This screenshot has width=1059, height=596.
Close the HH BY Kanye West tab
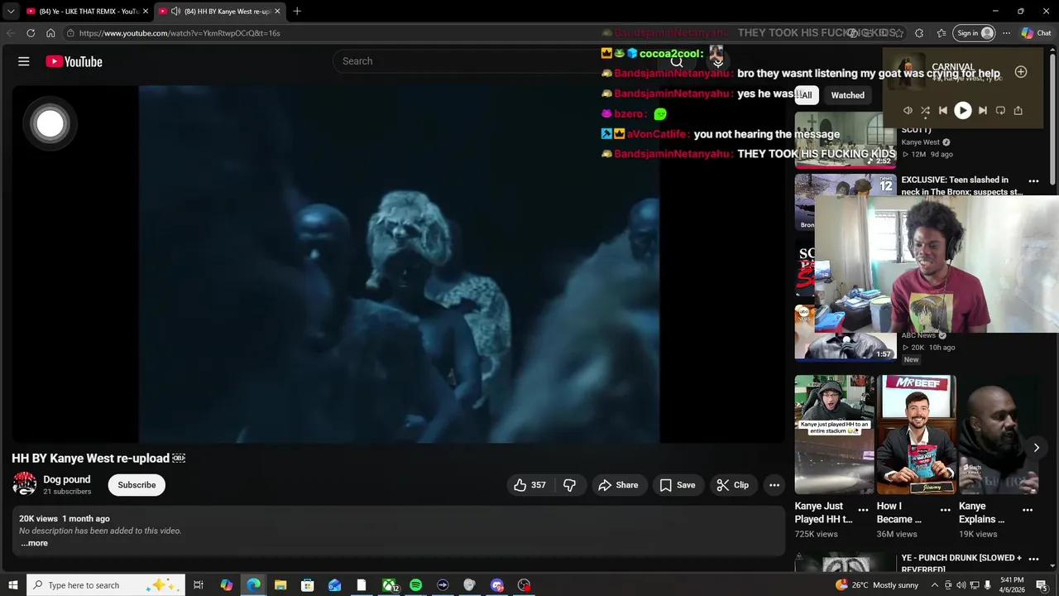[x=277, y=12]
